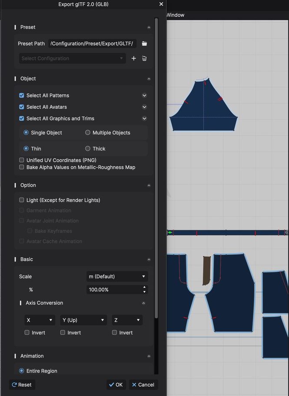The height and width of the screenshot is (396, 289).
Task: Select Thin thickness option
Action: click(x=26, y=148)
